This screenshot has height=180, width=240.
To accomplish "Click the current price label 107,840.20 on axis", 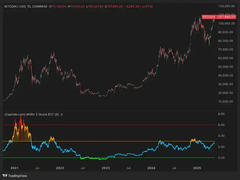I will pos(227,17).
